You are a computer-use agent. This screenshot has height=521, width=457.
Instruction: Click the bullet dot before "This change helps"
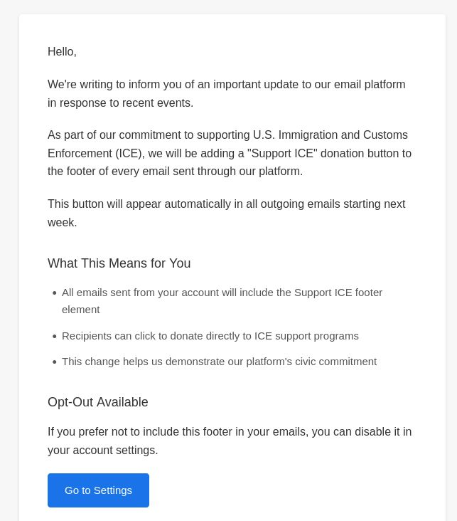pyautogui.click(x=55, y=362)
